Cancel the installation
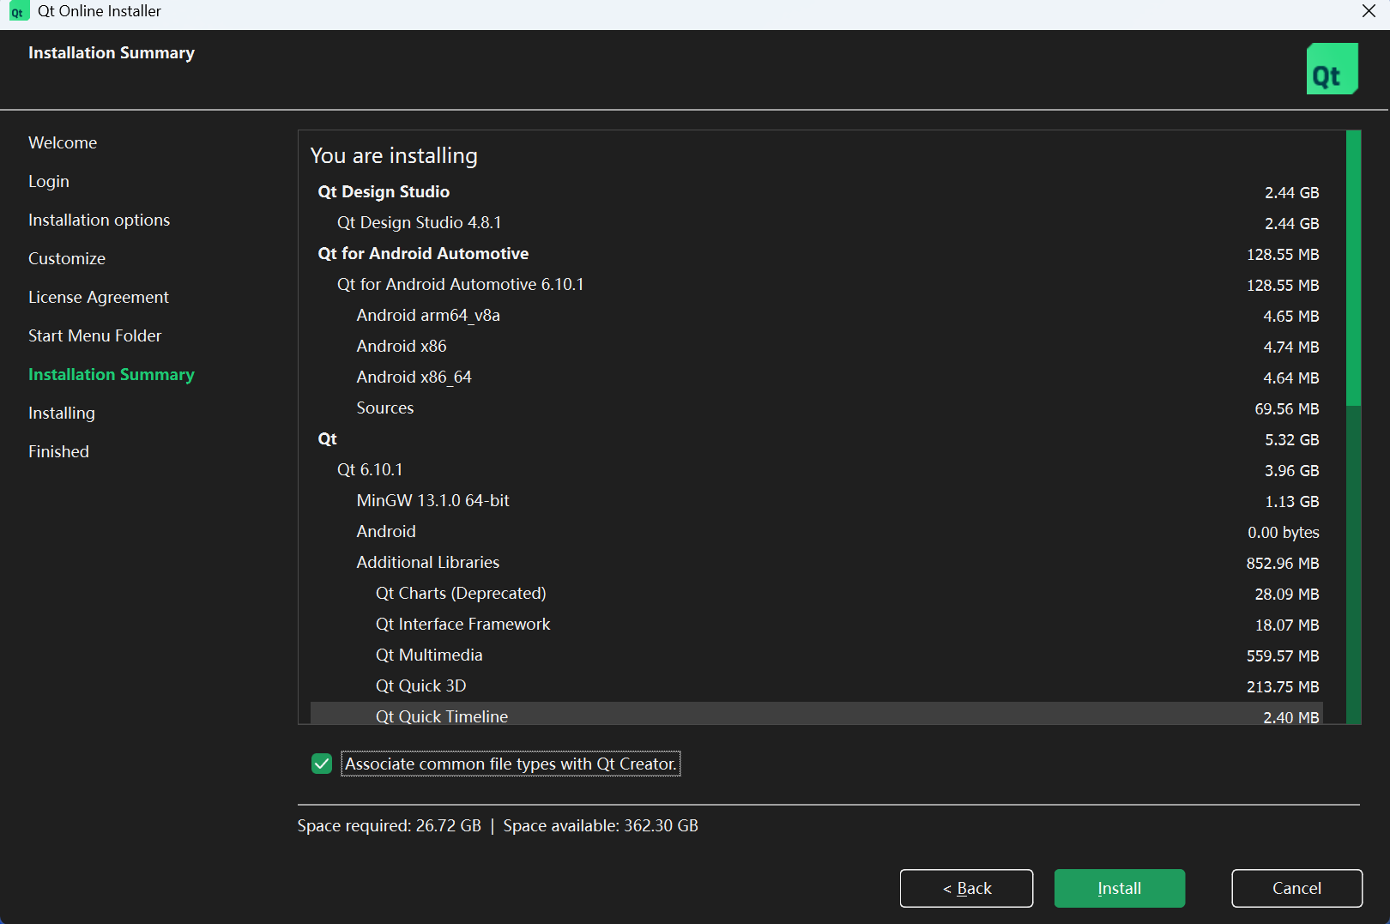The width and height of the screenshot is (1390, 924). pos(1296,888)
